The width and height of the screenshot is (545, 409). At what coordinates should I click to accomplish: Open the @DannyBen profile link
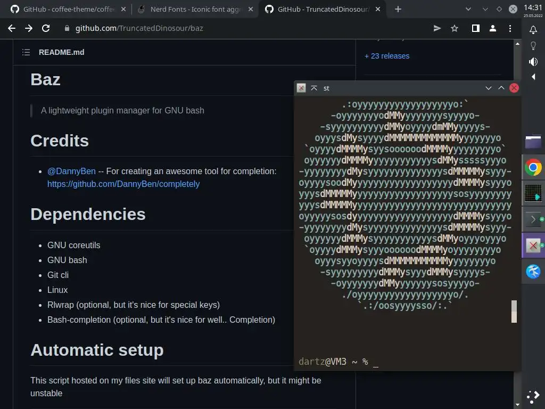click(71, 171)
